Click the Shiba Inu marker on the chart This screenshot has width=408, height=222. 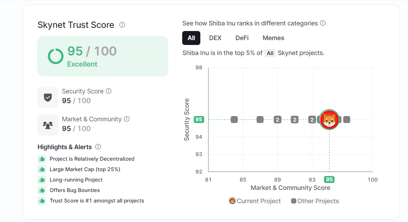tap(329, 120)
